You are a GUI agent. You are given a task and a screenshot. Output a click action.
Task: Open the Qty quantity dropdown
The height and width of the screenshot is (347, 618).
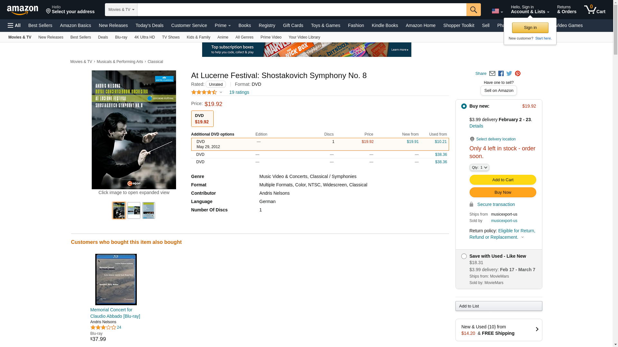[x=479, y=167]
